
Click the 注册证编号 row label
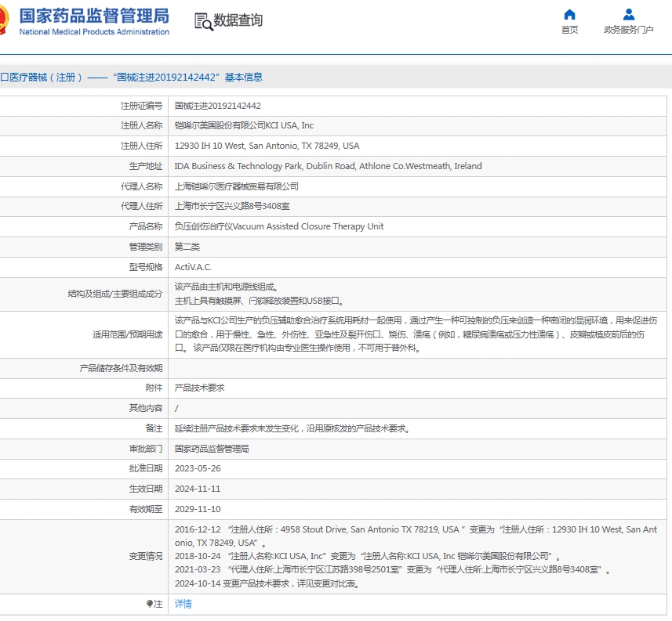(x=141, y=106)
